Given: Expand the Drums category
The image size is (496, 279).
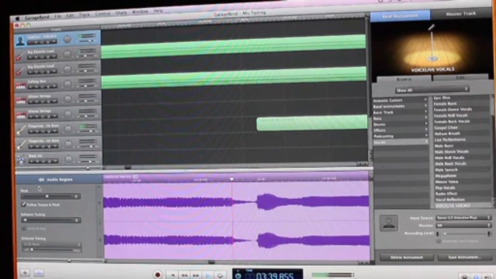Looking at the screenshot, I should click(400, 124).
